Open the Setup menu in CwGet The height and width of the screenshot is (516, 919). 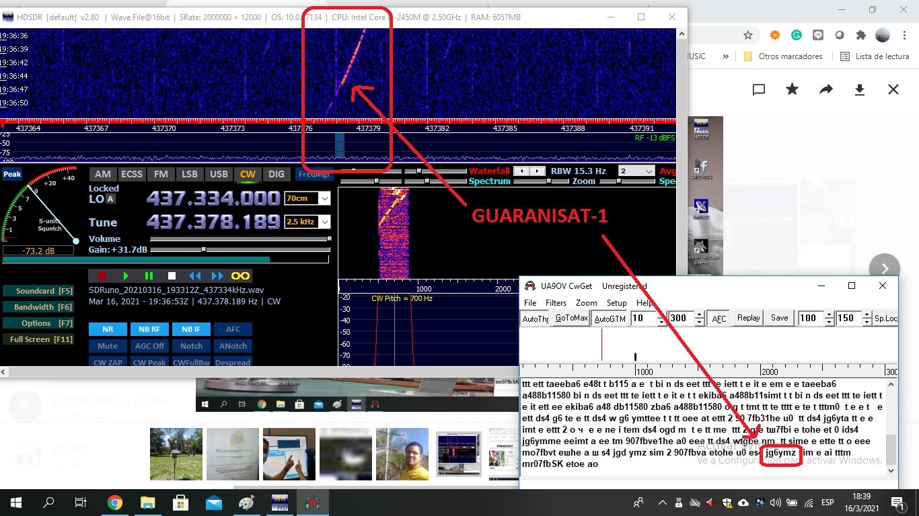pos(616,303)
